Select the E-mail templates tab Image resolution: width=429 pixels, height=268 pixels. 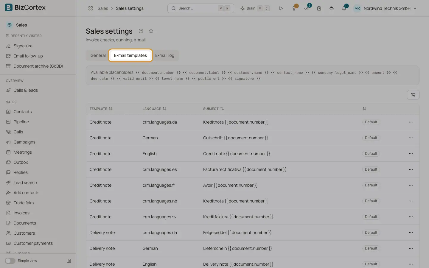(x=130, y=55)
